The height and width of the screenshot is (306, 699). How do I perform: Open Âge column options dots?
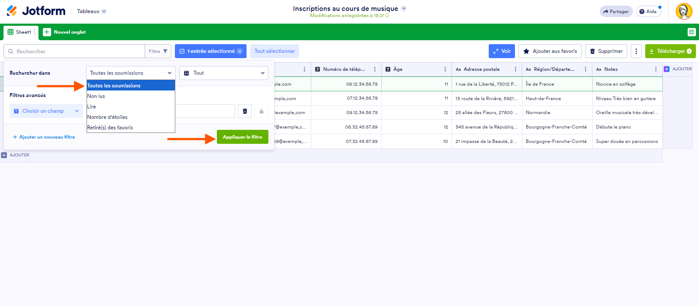coord(445,69)
